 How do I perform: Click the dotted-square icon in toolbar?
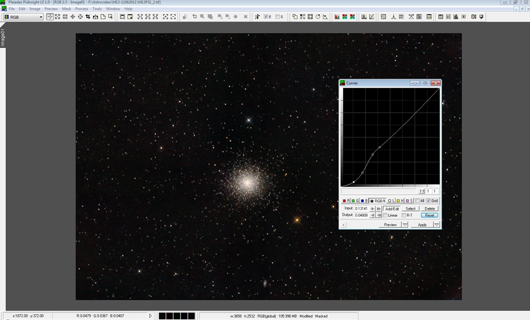pos(383,17)
